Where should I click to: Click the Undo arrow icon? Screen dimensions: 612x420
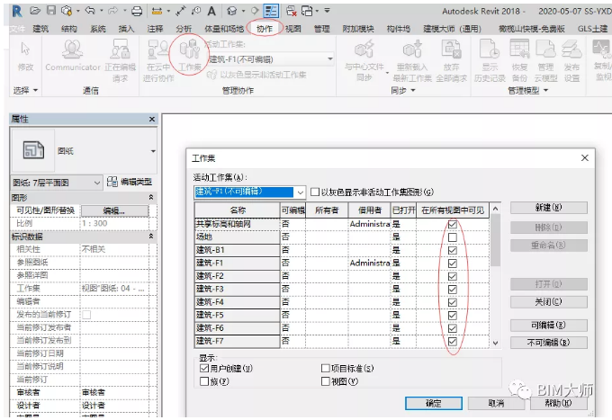point(90,11)
